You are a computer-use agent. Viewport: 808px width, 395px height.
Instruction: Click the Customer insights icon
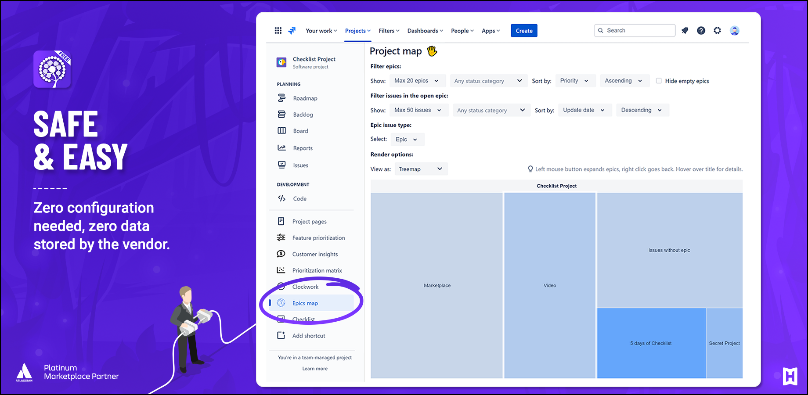pos(281,254)
